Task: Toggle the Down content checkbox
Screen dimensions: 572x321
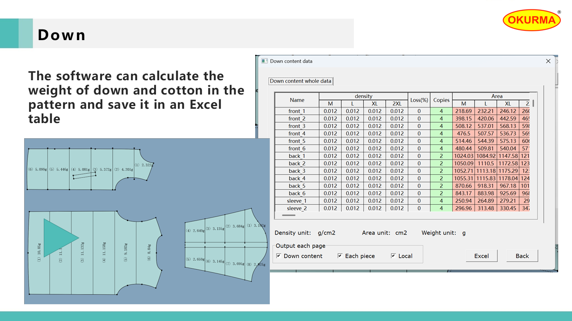Action: click(x=279, y=256)
